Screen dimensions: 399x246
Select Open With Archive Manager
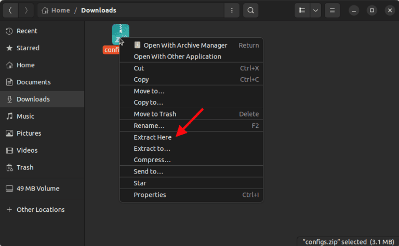[185, 45]
